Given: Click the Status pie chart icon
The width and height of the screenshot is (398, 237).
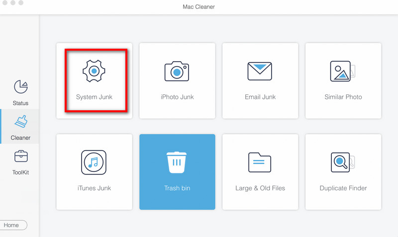Looking at the screenshot, I should pyautogui.click(x=21, y=87).
